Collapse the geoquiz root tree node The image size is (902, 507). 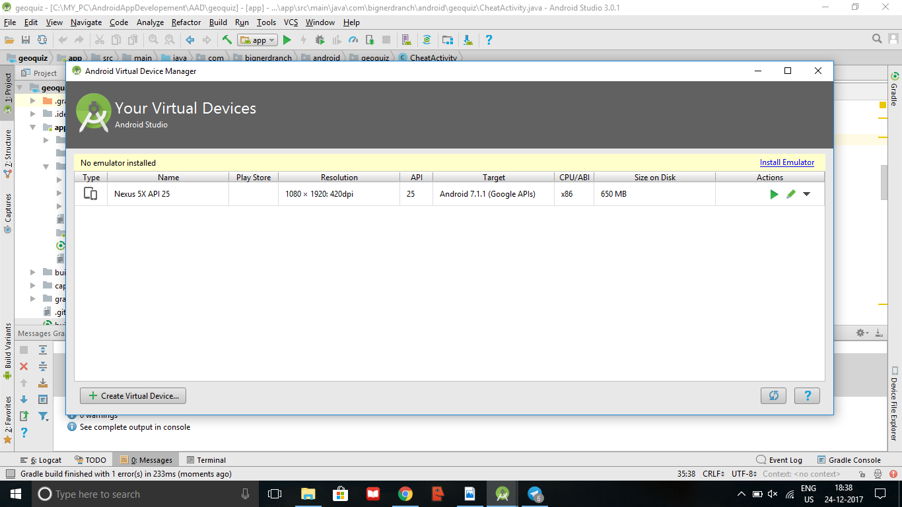(20, 88)
